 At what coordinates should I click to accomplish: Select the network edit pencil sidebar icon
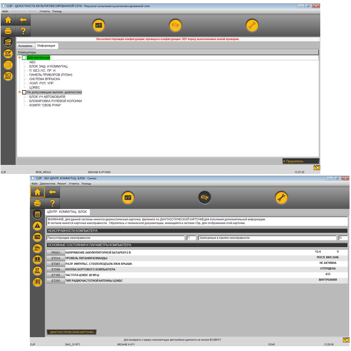coord(8,54)
